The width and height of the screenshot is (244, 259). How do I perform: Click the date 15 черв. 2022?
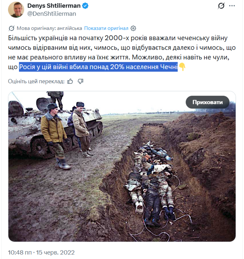(x=55, y=252)
